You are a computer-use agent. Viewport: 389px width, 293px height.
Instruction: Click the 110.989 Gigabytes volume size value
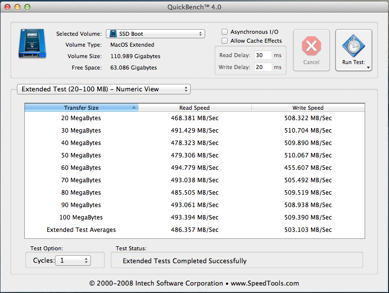point(135,56)
